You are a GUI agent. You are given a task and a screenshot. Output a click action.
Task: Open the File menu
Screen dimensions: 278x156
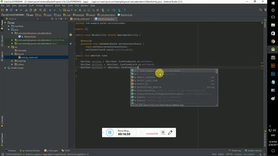tap(3, 6)
